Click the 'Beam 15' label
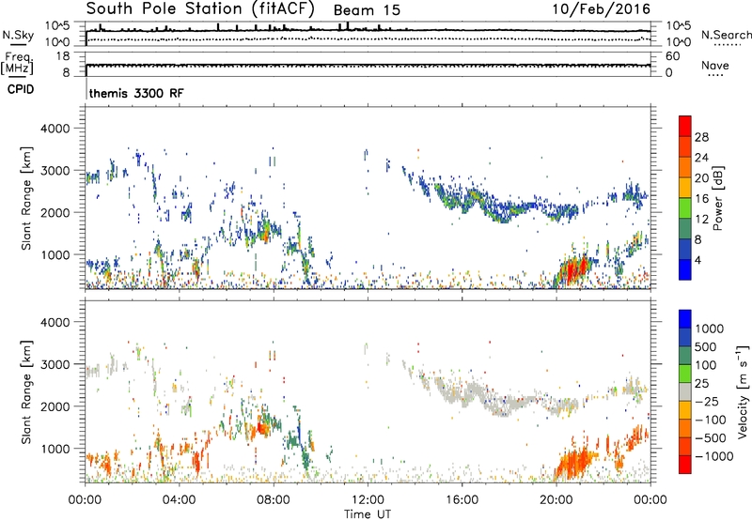Image resolution: width=752 pixels, height=520 pixels. click(x=367, y=10)
